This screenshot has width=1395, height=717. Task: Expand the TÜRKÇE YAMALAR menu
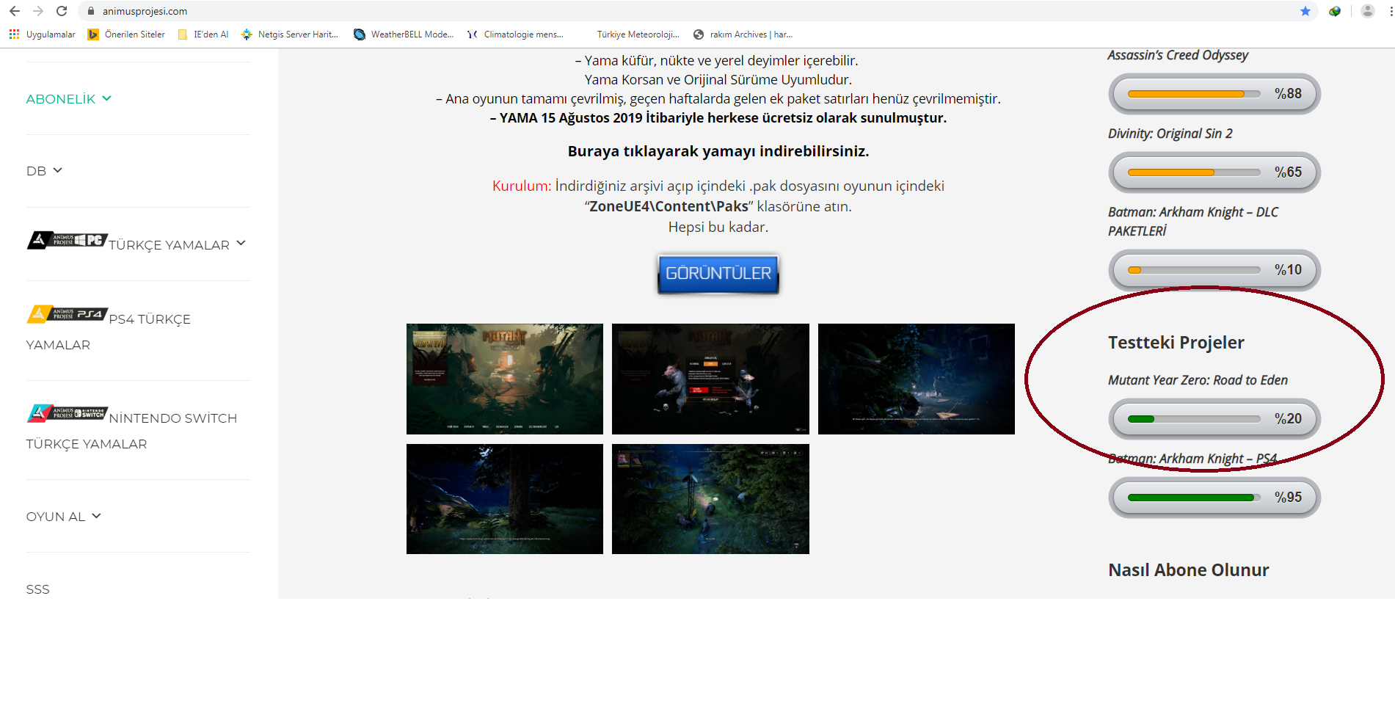click(x=176, y=244)
